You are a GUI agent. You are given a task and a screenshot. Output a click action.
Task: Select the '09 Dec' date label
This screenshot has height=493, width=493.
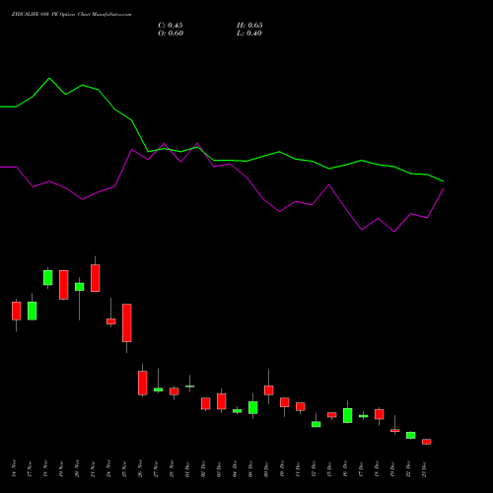click(x=266, y=468)
